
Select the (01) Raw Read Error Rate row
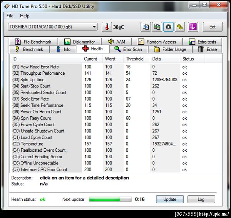(115, 67)
